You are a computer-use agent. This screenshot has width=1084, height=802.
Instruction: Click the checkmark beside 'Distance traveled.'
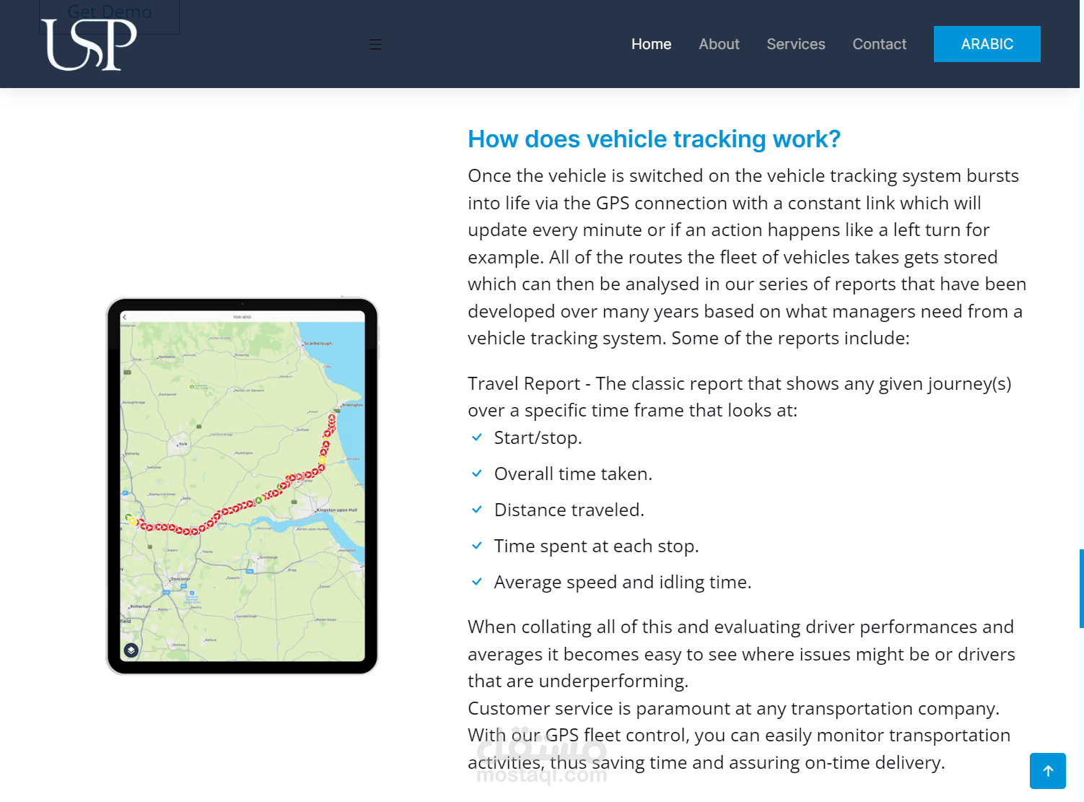[x=477, y=510]
